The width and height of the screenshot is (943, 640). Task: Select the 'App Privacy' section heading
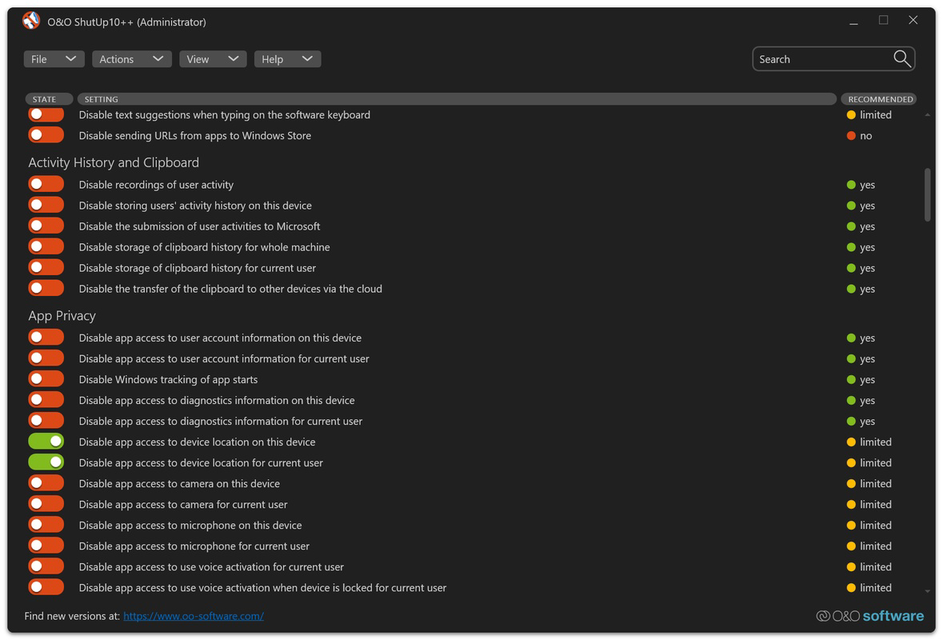point(62,315)
